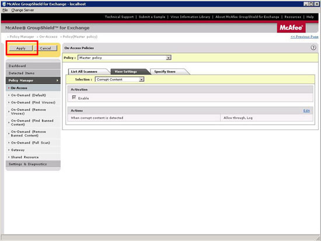Open Settings & Diagnostics section
The height and width of the screenshot is (241, 321).
(33, 164)
